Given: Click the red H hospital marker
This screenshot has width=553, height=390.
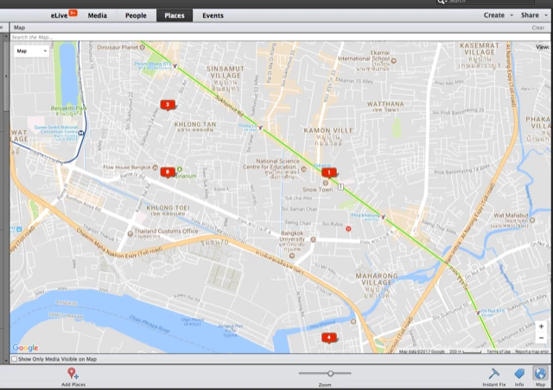Looking at the screenshot, I should (348, 229).
